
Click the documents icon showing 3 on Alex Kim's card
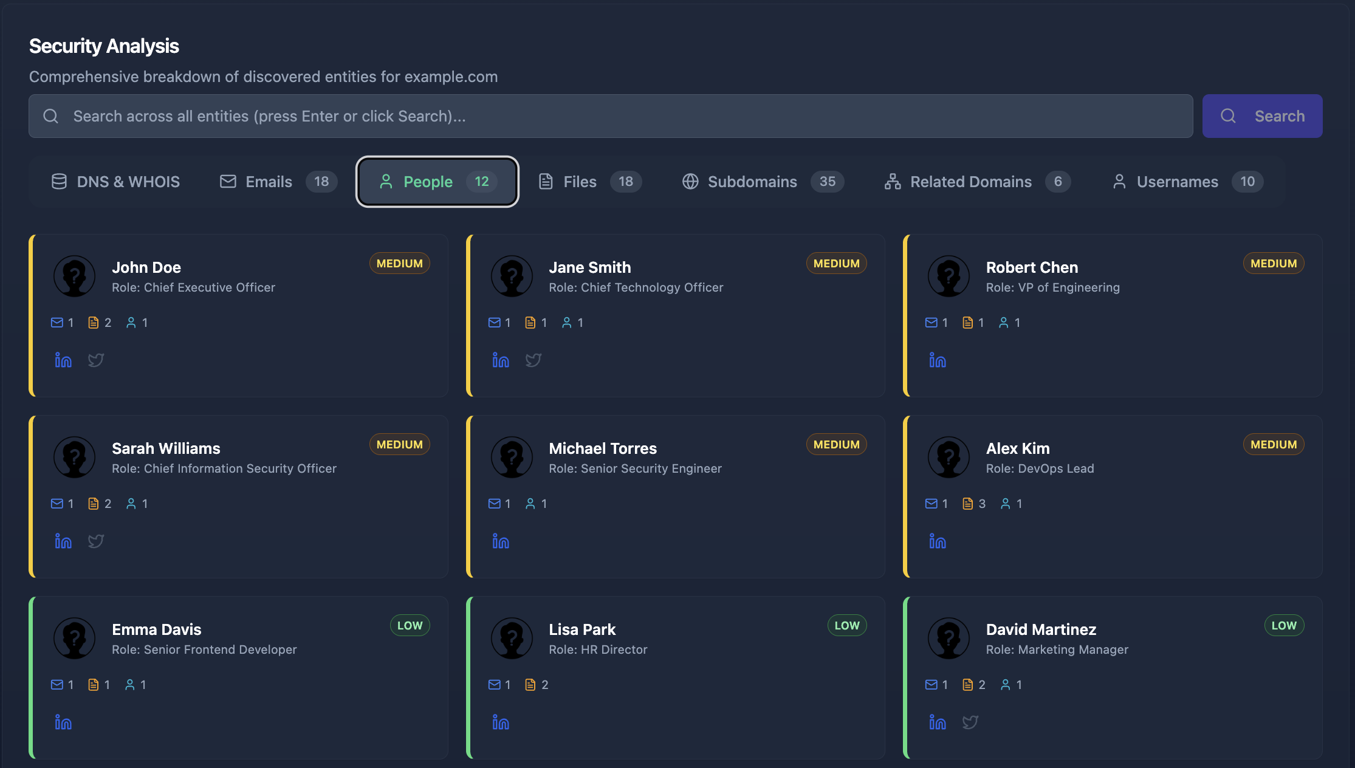click(x=967, y=504)
